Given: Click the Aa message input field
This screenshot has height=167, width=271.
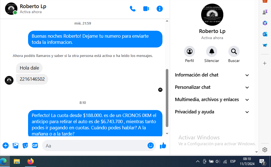Looking at the screenshot, I should [95, 145].
